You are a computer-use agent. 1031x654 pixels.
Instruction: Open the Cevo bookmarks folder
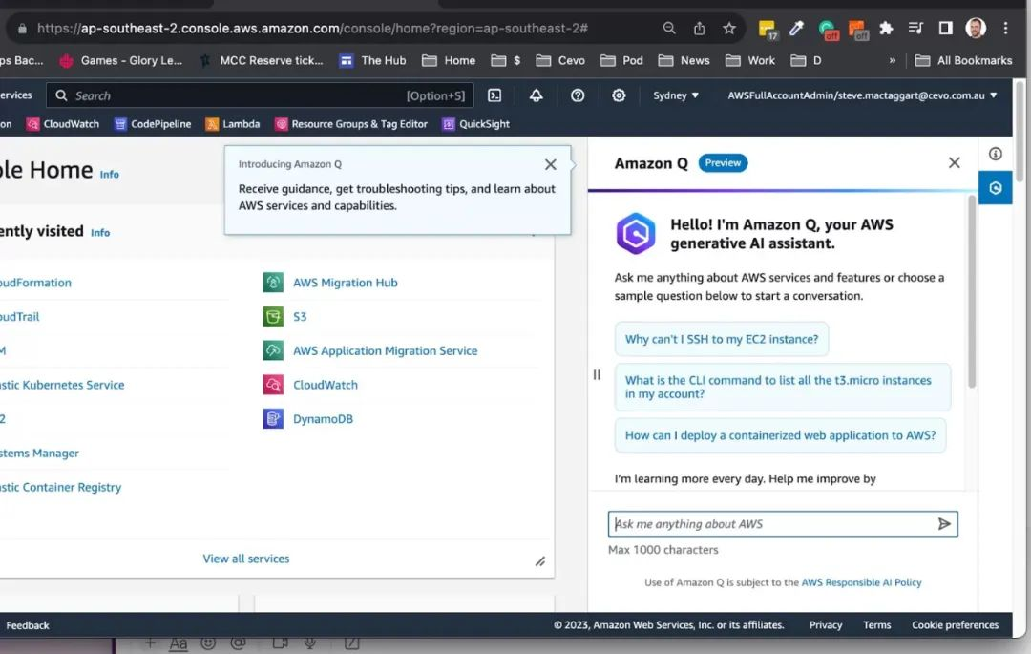(x=560, y=60)
